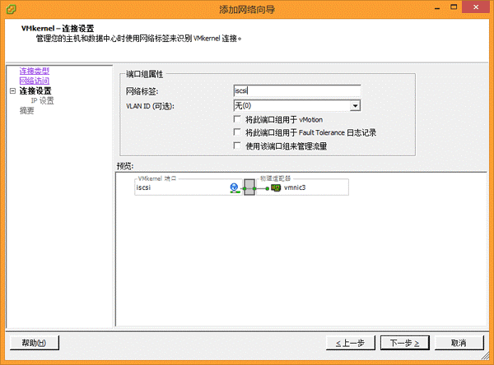Close the 添加网络向导 window
The image size is (494, 365).
(476, 7)
